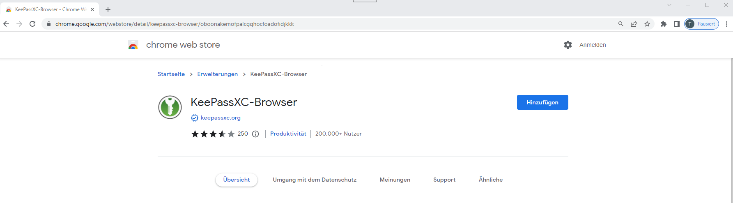The width and height of the screenshot is (733, 203).
Task: Switch to the Meinungen tab
Action: pyautogui.click(x=395, y=180)
